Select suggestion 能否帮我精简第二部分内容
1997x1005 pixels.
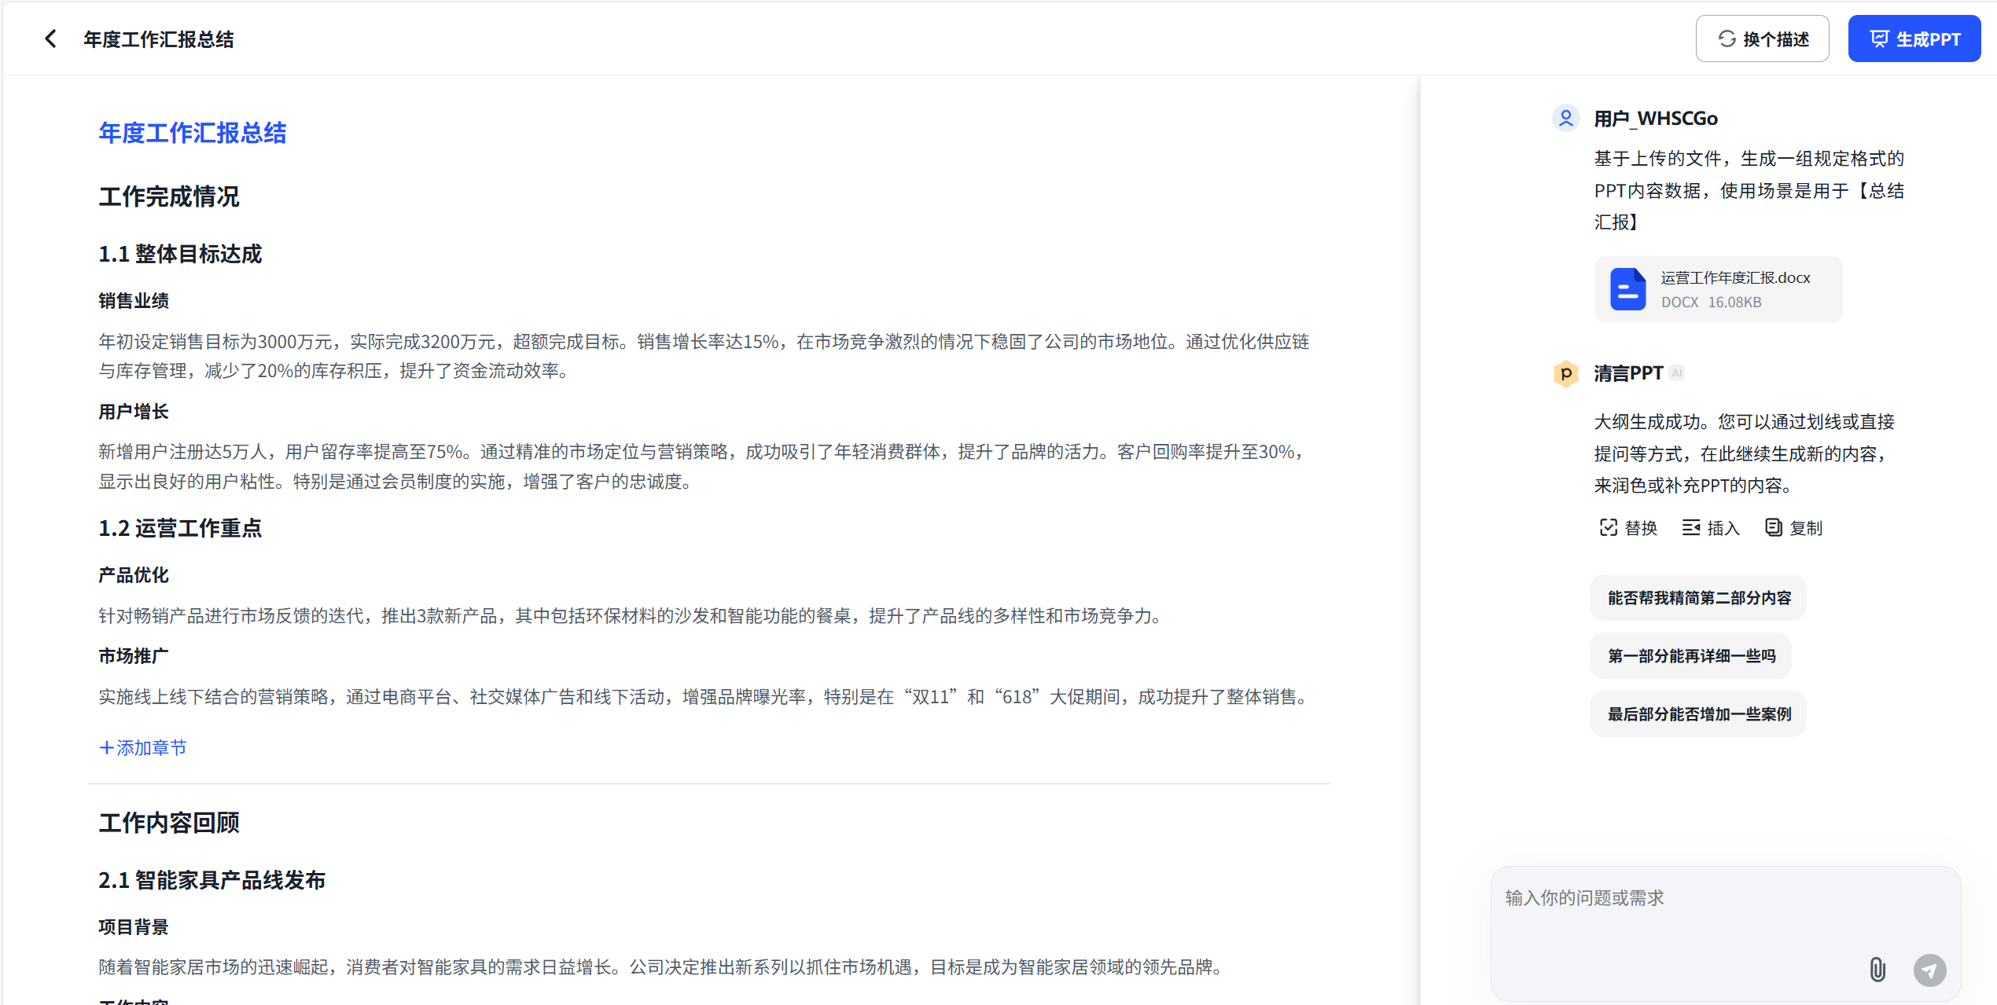(x=1698, y=598)
